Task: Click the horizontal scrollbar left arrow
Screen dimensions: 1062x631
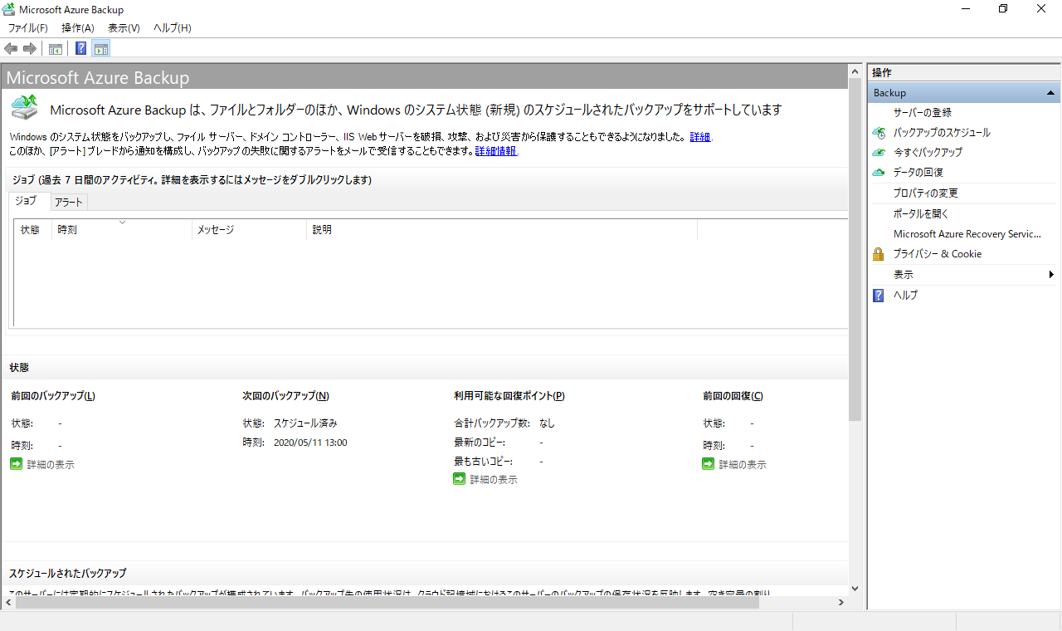Action: [x=7, y=602]
